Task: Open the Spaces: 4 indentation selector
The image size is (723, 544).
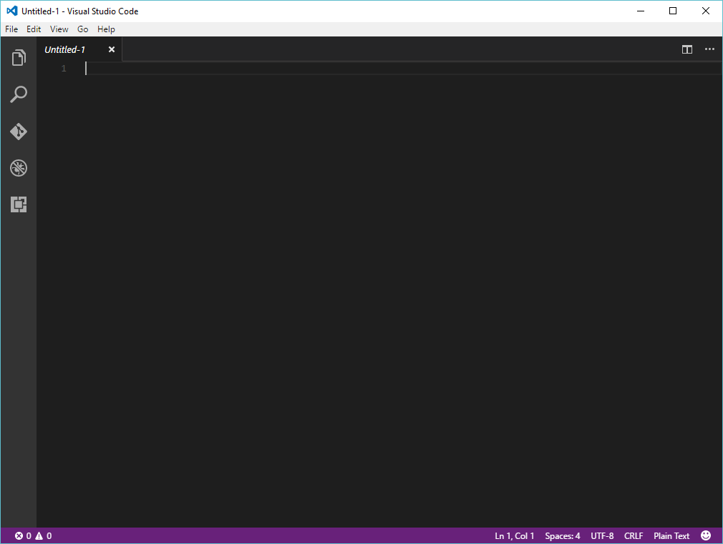Action: click(x=563, y=535)
